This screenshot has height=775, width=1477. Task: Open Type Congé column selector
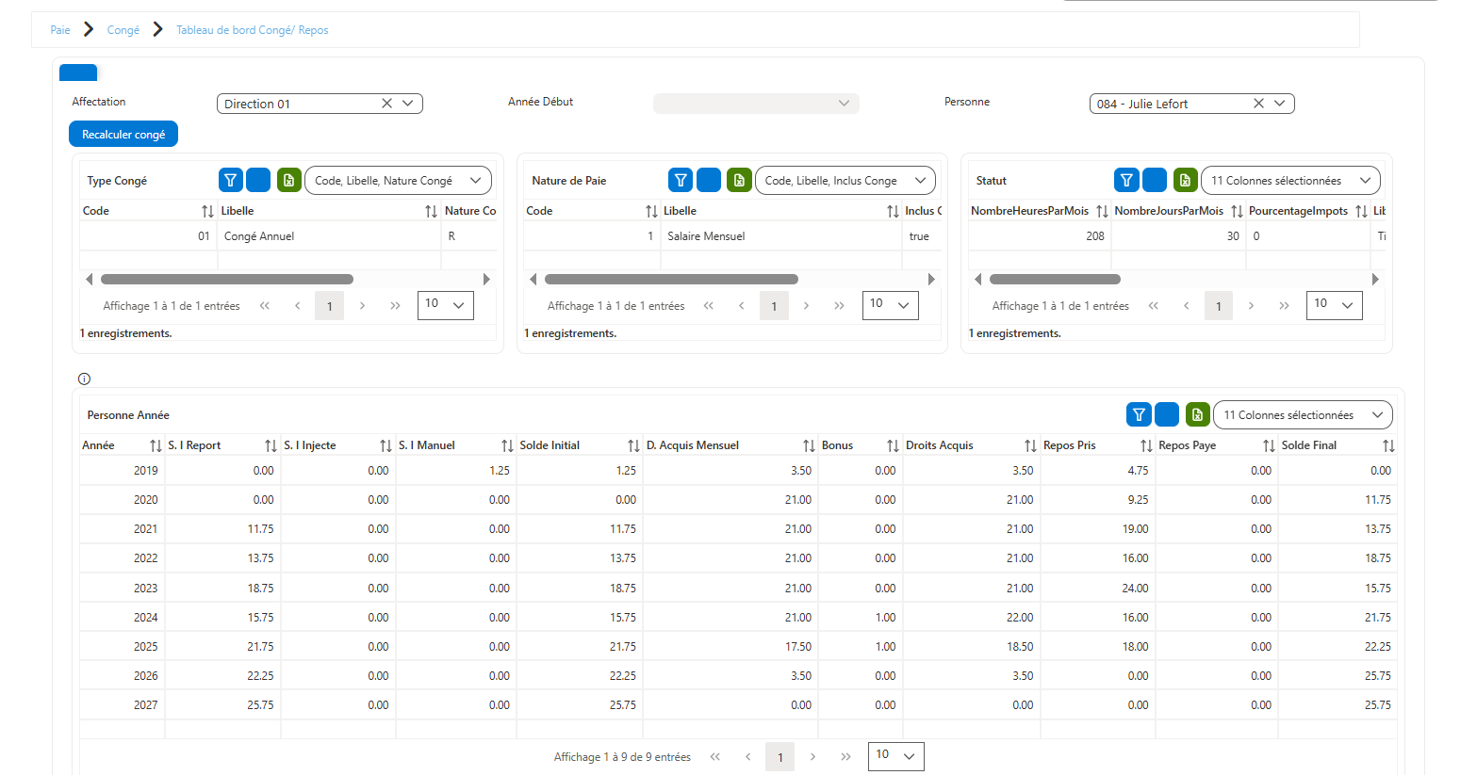[398, 180]
